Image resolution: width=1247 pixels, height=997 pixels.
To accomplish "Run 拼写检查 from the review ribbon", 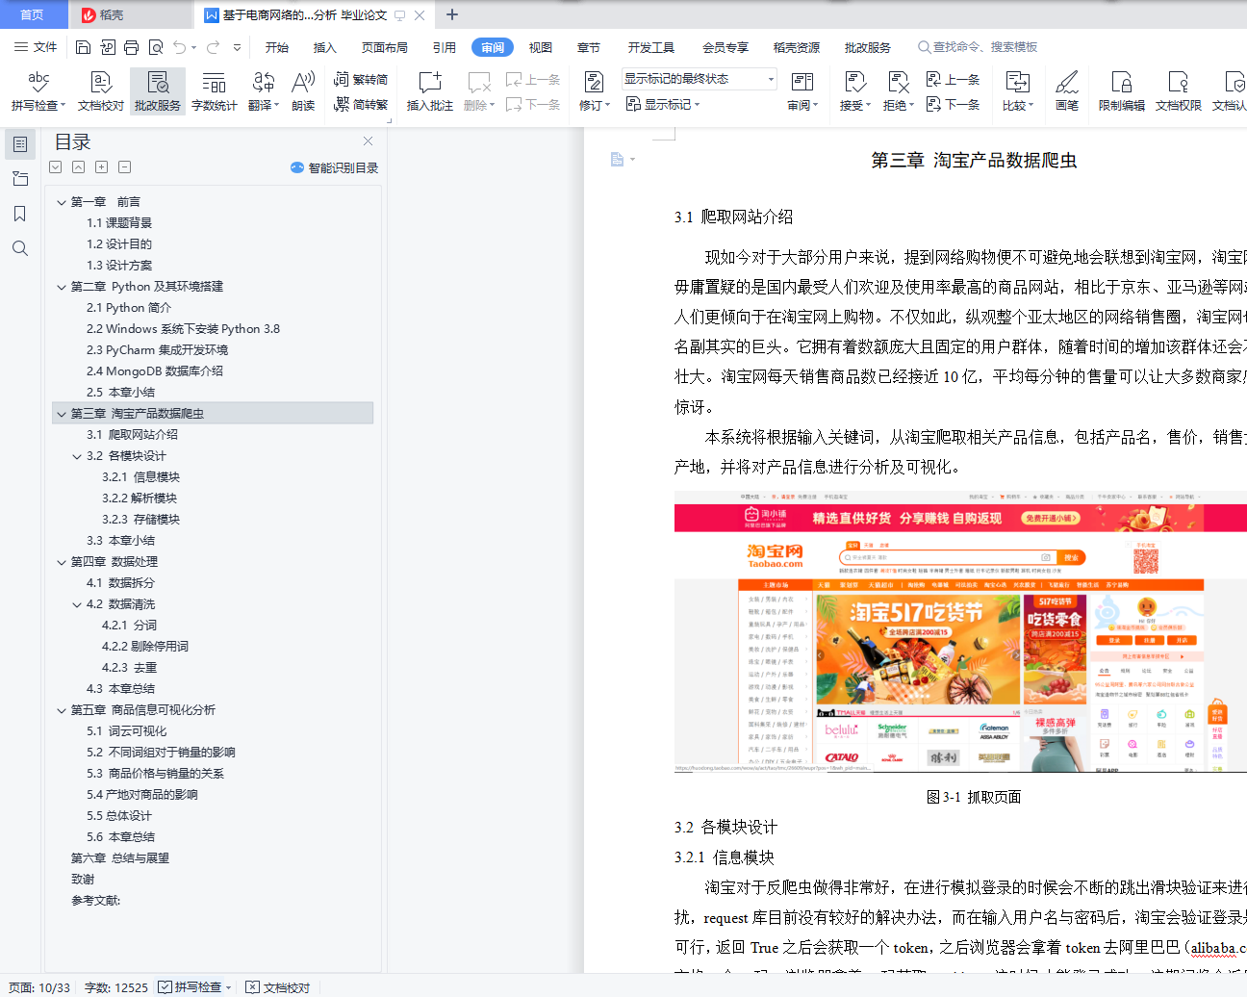I will click(38, 91).
